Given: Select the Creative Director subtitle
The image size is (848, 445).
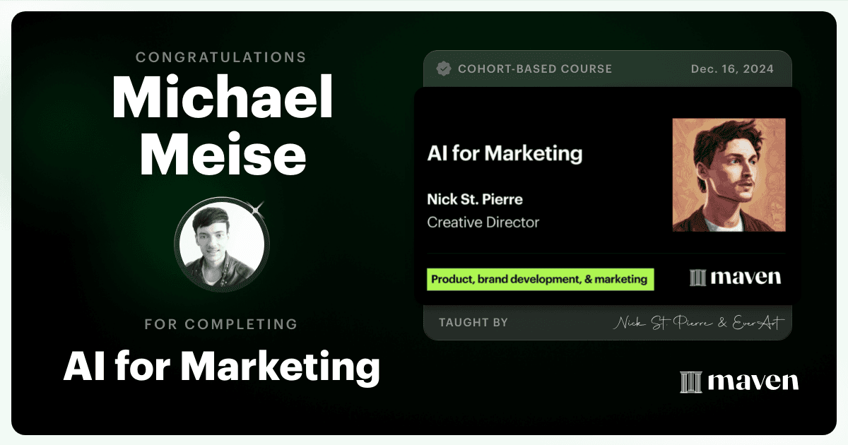Looking at the screenshot, I should [483, 222].
